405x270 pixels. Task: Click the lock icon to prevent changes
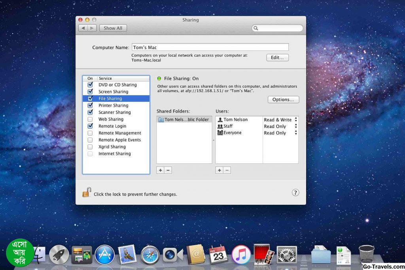coord(87,193)
